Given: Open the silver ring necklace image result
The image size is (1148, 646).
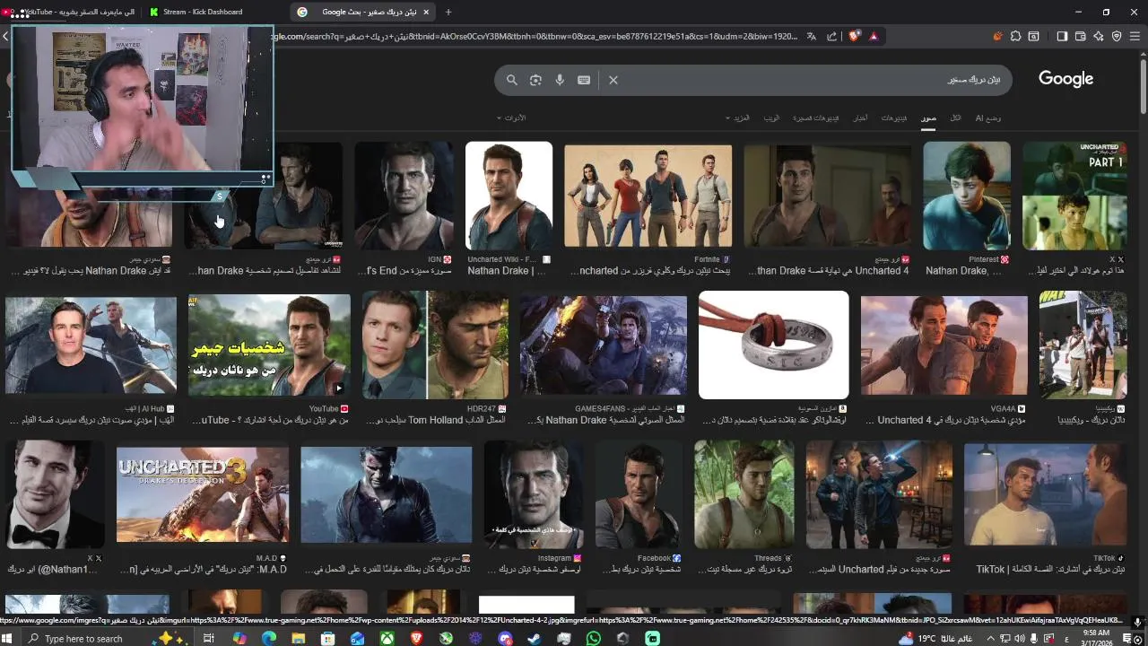Looking at the screenshot, I should click(x=773, y=345).
